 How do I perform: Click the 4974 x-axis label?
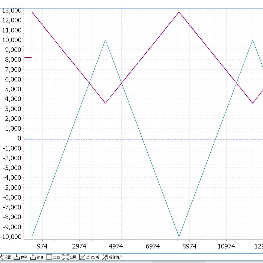pyautogui.click(x=116, y=246)
